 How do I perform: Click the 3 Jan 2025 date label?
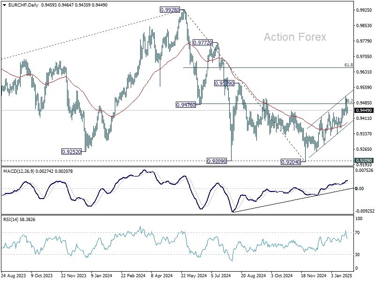[x=342, y=275]
